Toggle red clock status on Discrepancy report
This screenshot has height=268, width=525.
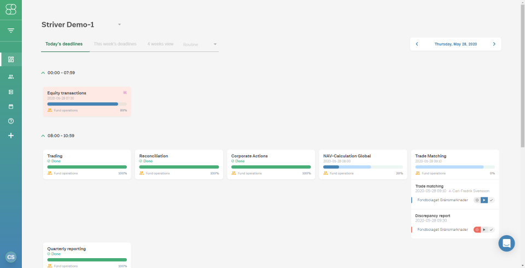[477, 230]
